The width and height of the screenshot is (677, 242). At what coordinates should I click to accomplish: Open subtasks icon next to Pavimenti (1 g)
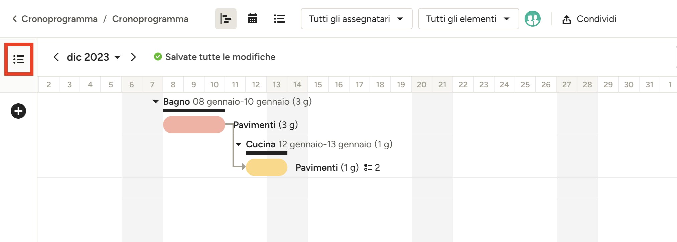pyautogui.click(x=368, y=167)
